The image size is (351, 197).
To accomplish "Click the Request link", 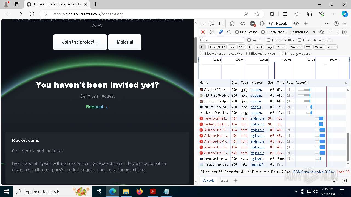I will pos(97,107).
